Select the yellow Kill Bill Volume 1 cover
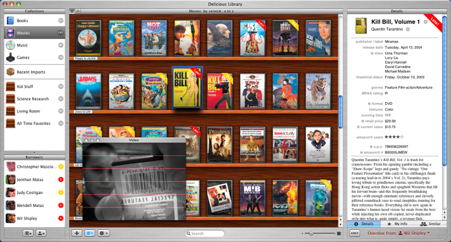The width and height of the screenshot is (451, 242). pyautogui.click(x=187, y=88)
